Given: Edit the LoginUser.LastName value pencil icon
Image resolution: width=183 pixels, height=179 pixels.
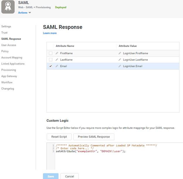Looking at the screenshot, I should click(x=120, y=60).
